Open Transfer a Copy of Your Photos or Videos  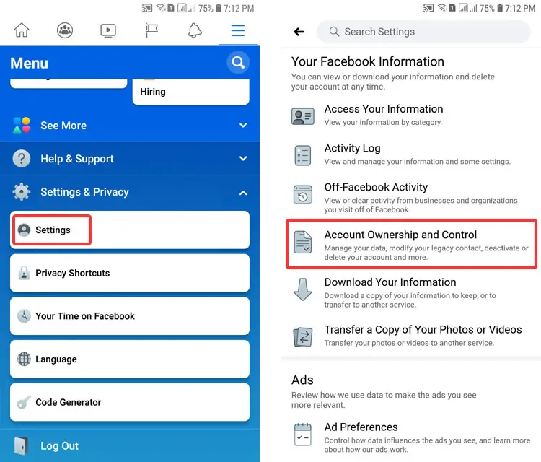(410, 336)
